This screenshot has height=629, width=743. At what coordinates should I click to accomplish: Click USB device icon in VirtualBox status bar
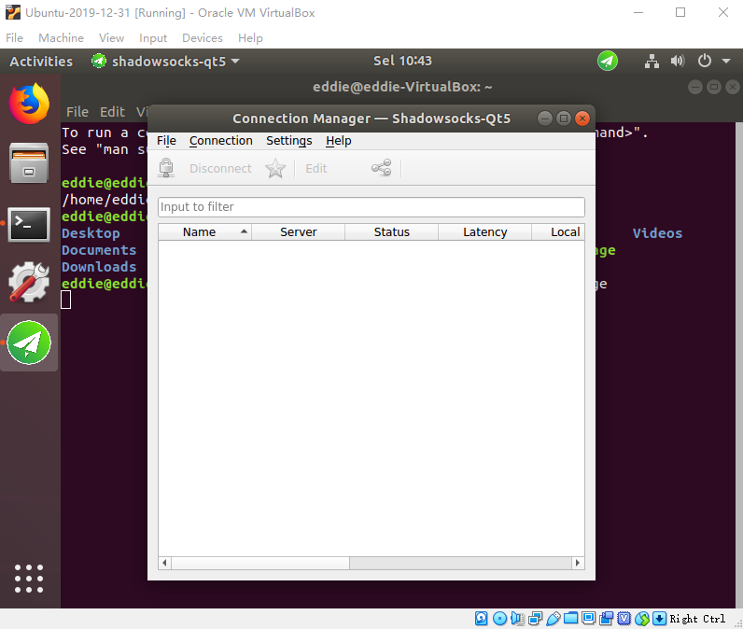point(553,618)
